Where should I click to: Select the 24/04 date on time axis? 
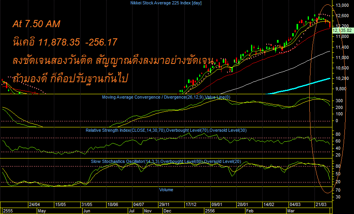click(x=34, y=204)
